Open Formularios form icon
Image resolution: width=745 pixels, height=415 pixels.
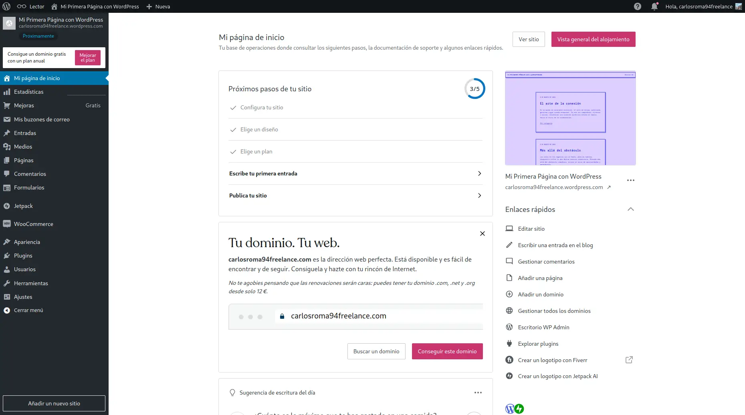[7, 187]
